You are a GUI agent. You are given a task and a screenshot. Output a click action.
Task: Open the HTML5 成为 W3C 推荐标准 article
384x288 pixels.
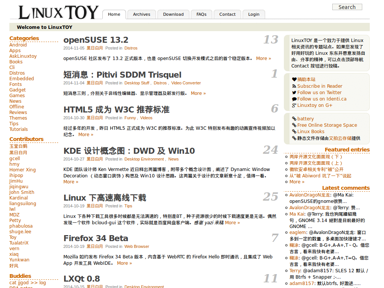click(116, 109)
